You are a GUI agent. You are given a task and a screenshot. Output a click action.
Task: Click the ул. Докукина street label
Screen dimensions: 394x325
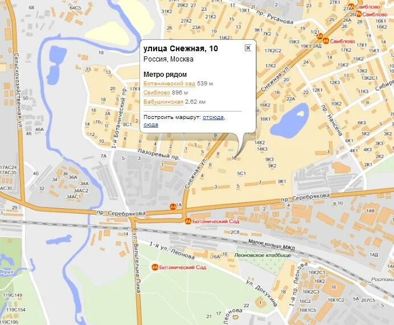(x=261, y=293)
